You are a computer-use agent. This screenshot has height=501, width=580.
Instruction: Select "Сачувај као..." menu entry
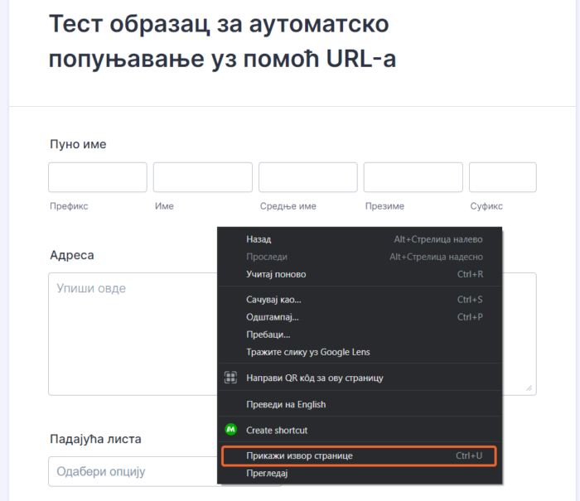click(273, 299)
